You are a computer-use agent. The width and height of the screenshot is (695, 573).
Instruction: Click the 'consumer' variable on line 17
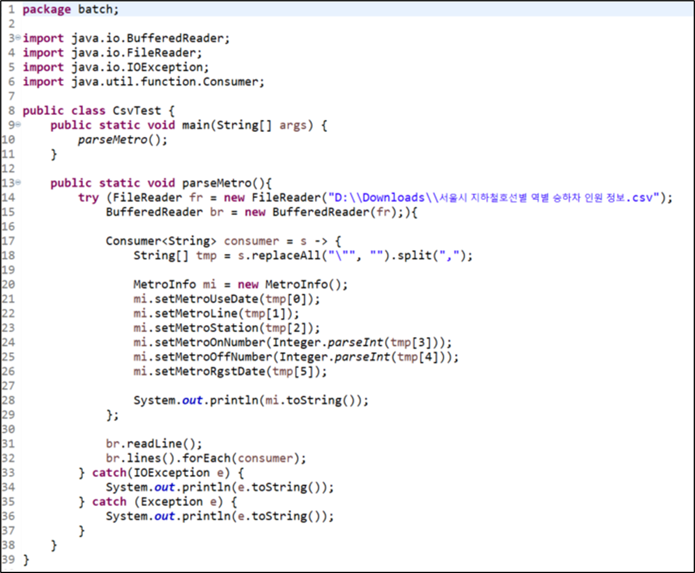(251, 241)
